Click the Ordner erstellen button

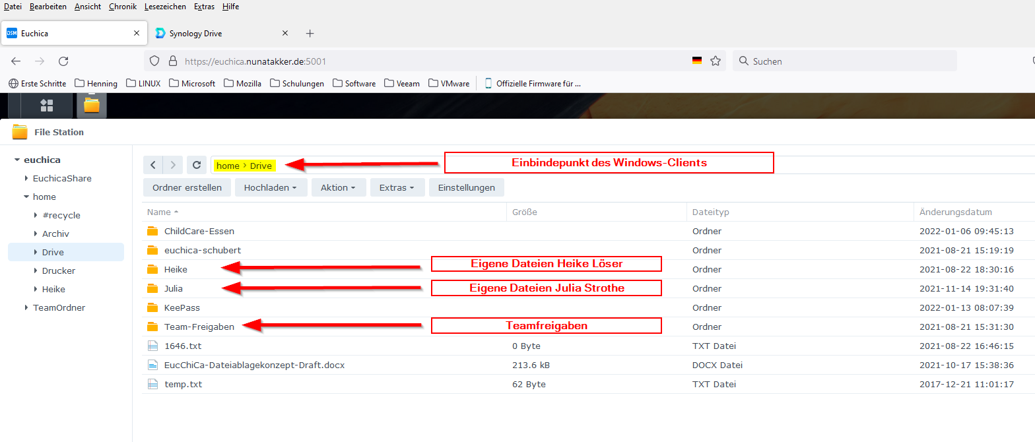point(187,188)
